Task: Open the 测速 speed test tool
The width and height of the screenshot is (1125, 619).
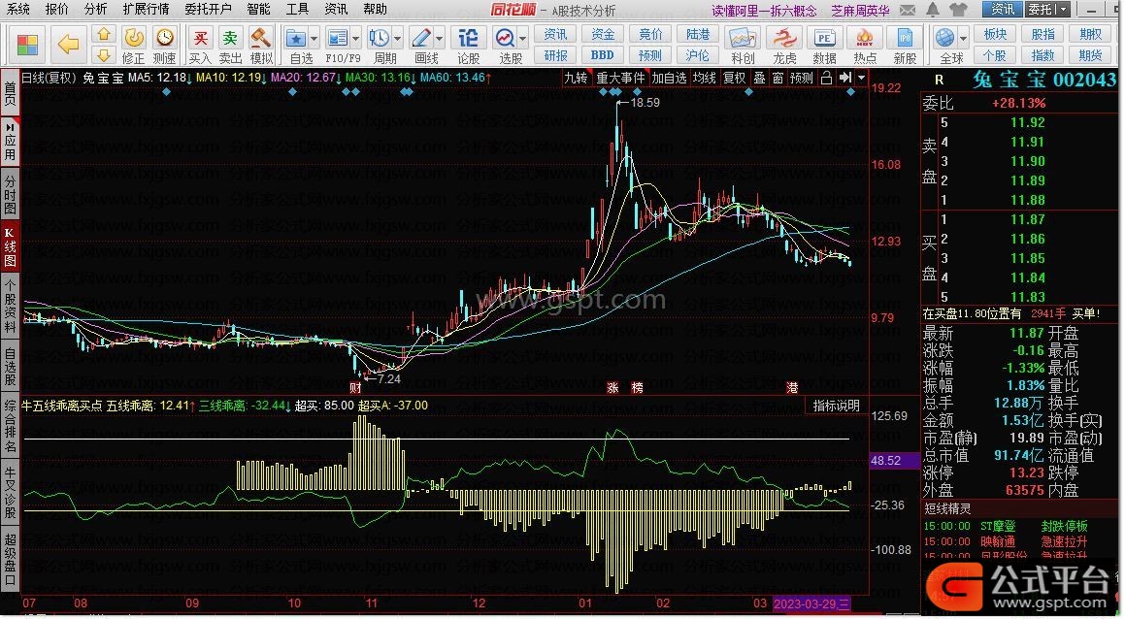Action: click(164, 46)
